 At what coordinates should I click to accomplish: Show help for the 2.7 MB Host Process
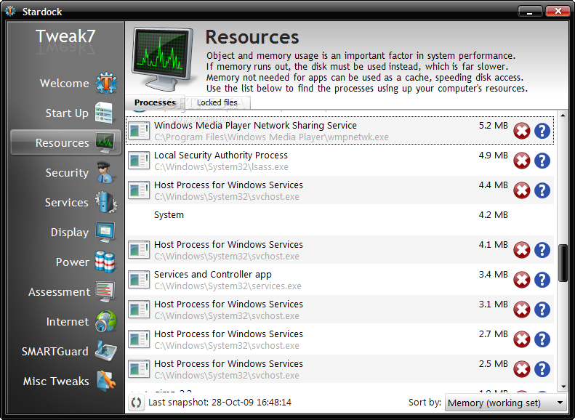click(x=542, y=339)
